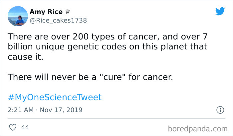Open Amy Rice's profile picture

[x=17, y=16]
